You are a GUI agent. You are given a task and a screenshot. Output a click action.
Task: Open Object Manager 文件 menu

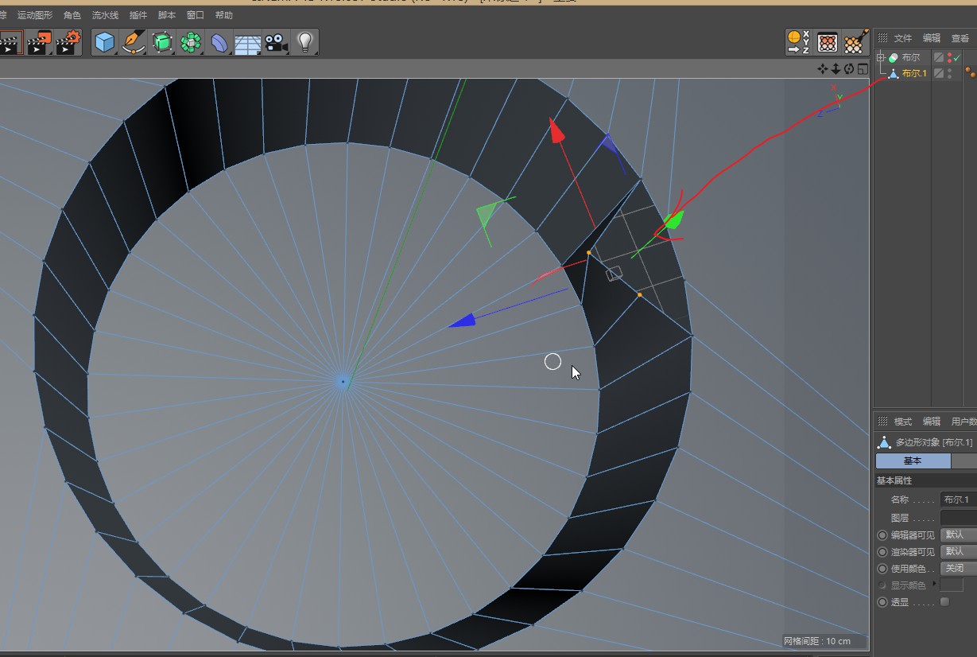(903, 38)
